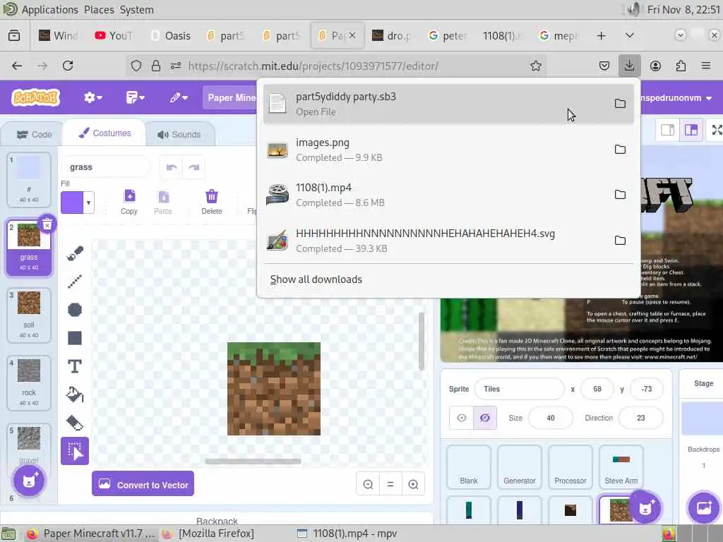Open Firefox extensions puzzle icon
The width and height of the screenshot is (723, 542).
(681, 66)
